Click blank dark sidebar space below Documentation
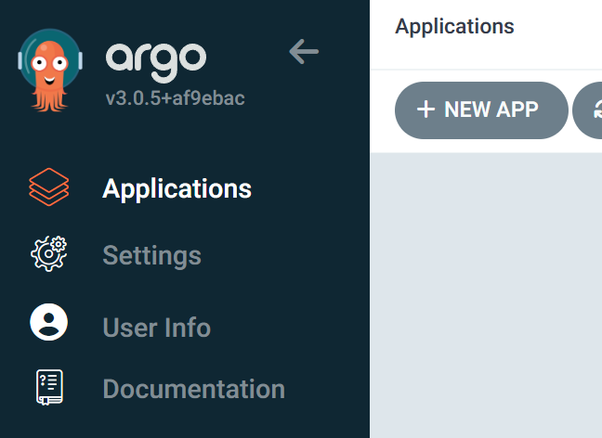Image resolution: width=602 pixels, height=438 pixels. [184, 424]
